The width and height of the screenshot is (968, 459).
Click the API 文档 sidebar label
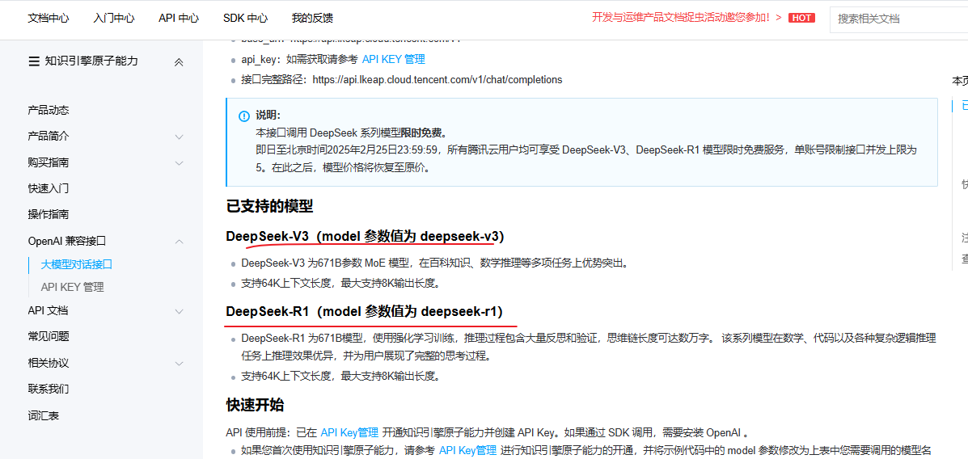pos(49,311)
